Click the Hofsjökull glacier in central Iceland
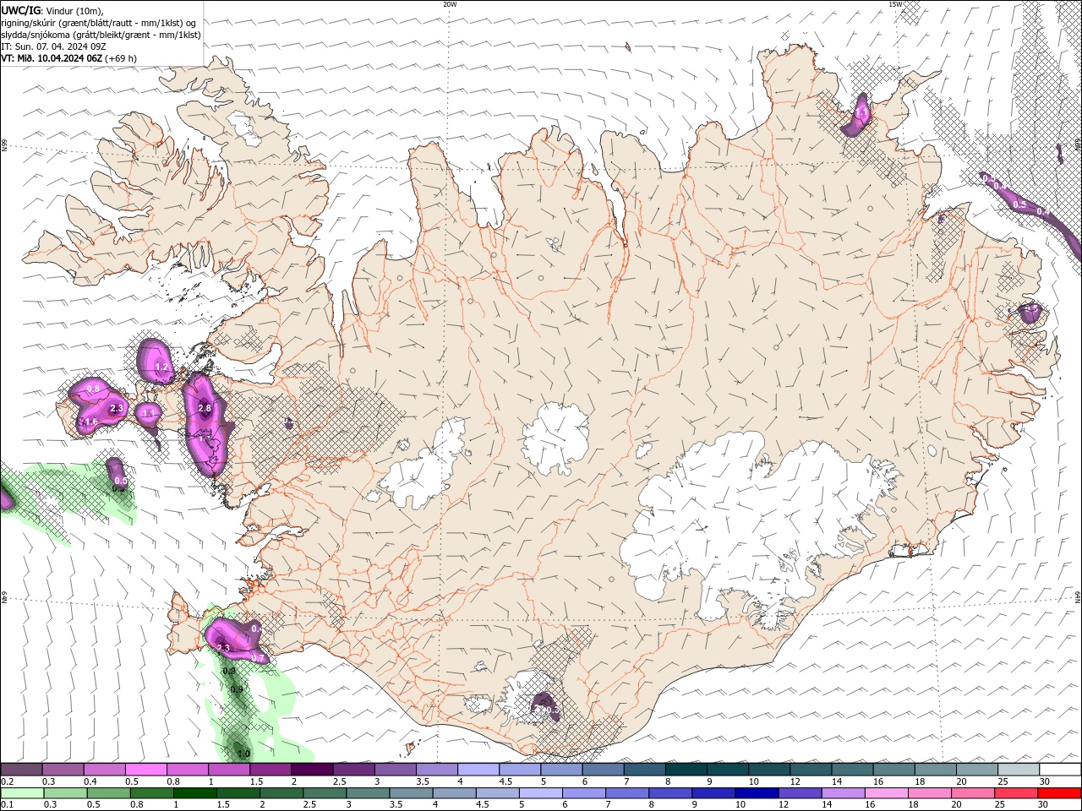1082x811 pixels. tap(555, 438)
